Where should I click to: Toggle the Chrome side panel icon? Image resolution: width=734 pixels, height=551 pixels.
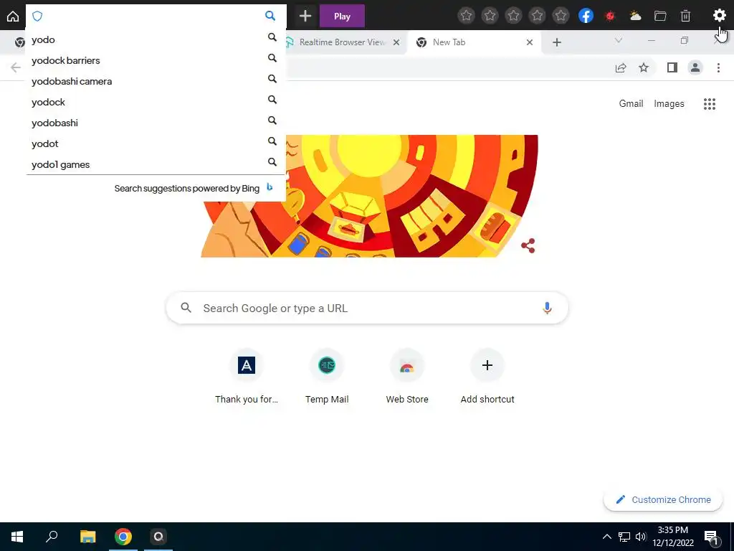(672, 68)
